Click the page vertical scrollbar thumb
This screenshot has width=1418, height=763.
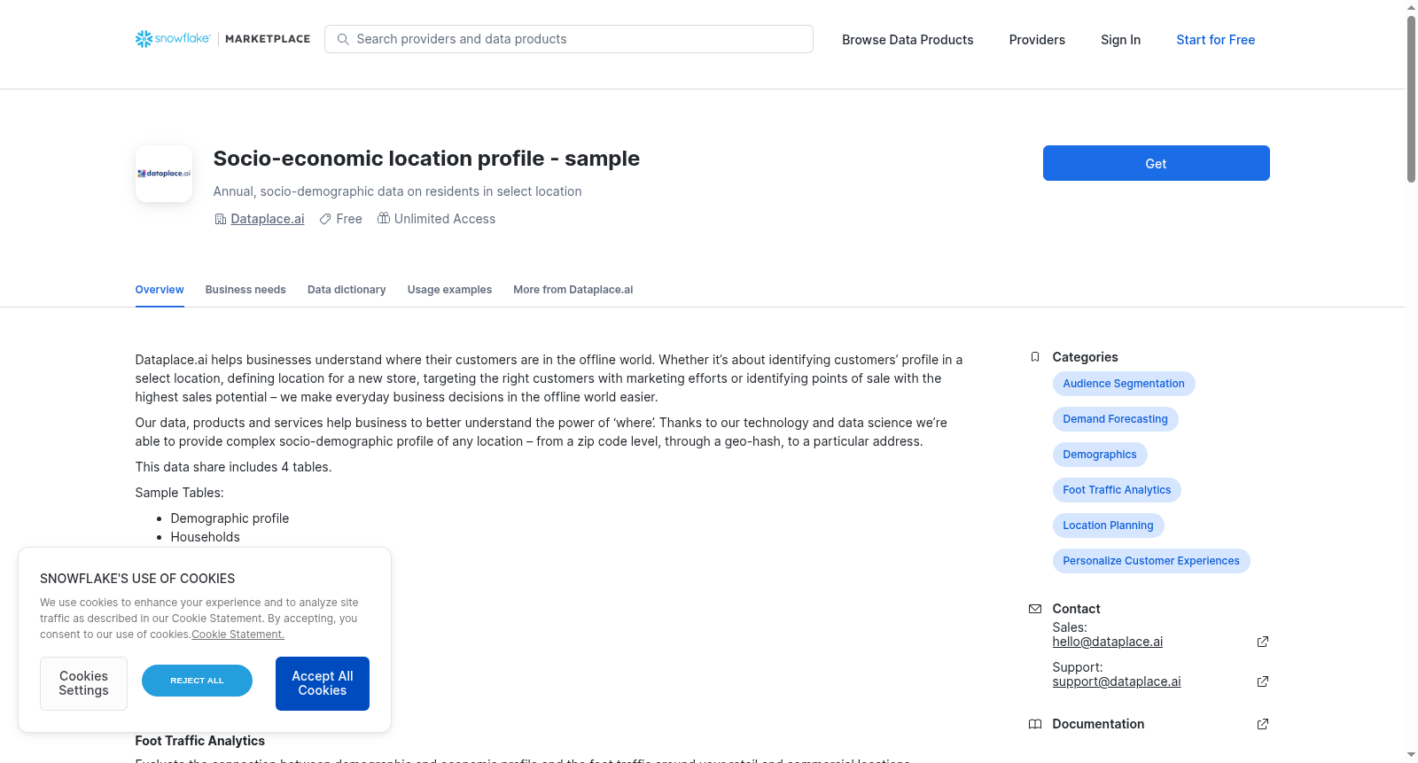[x=1411, y=98]
